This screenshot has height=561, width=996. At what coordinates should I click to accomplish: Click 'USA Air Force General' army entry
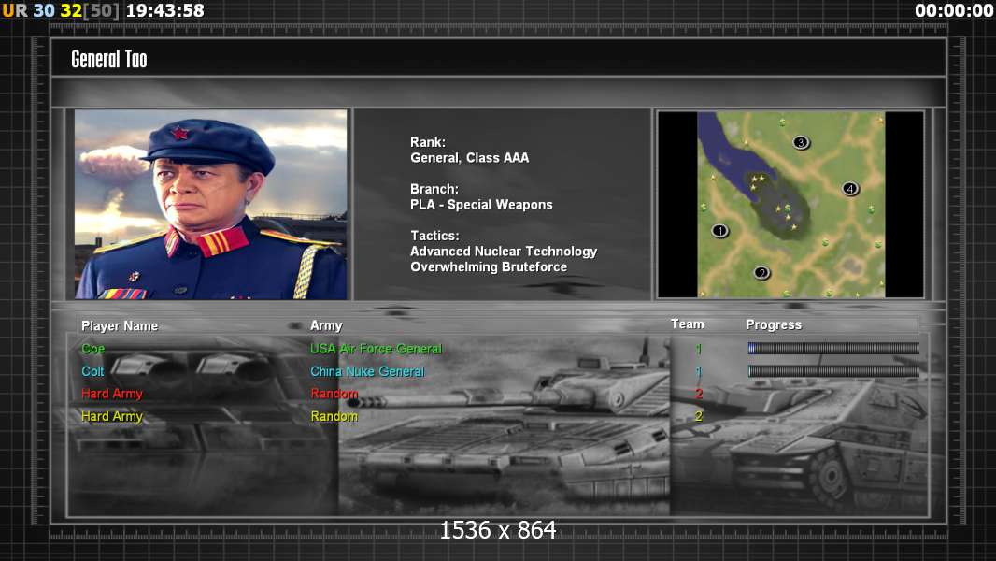tap(376, 349)
